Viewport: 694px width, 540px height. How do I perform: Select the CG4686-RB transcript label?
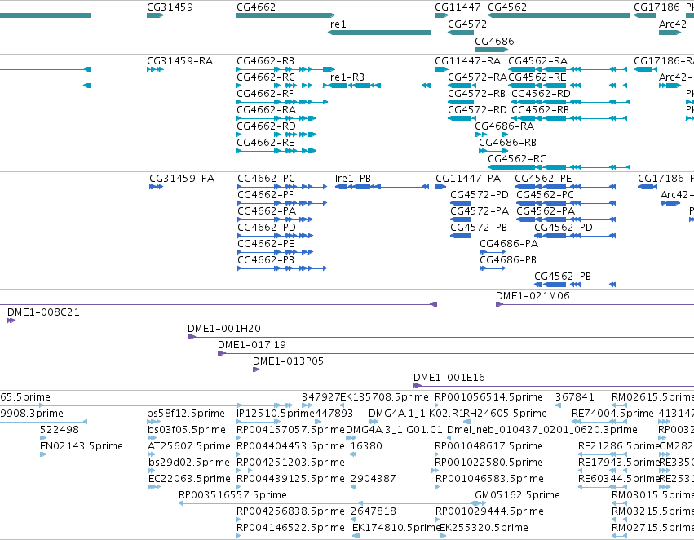coord(508,143)
